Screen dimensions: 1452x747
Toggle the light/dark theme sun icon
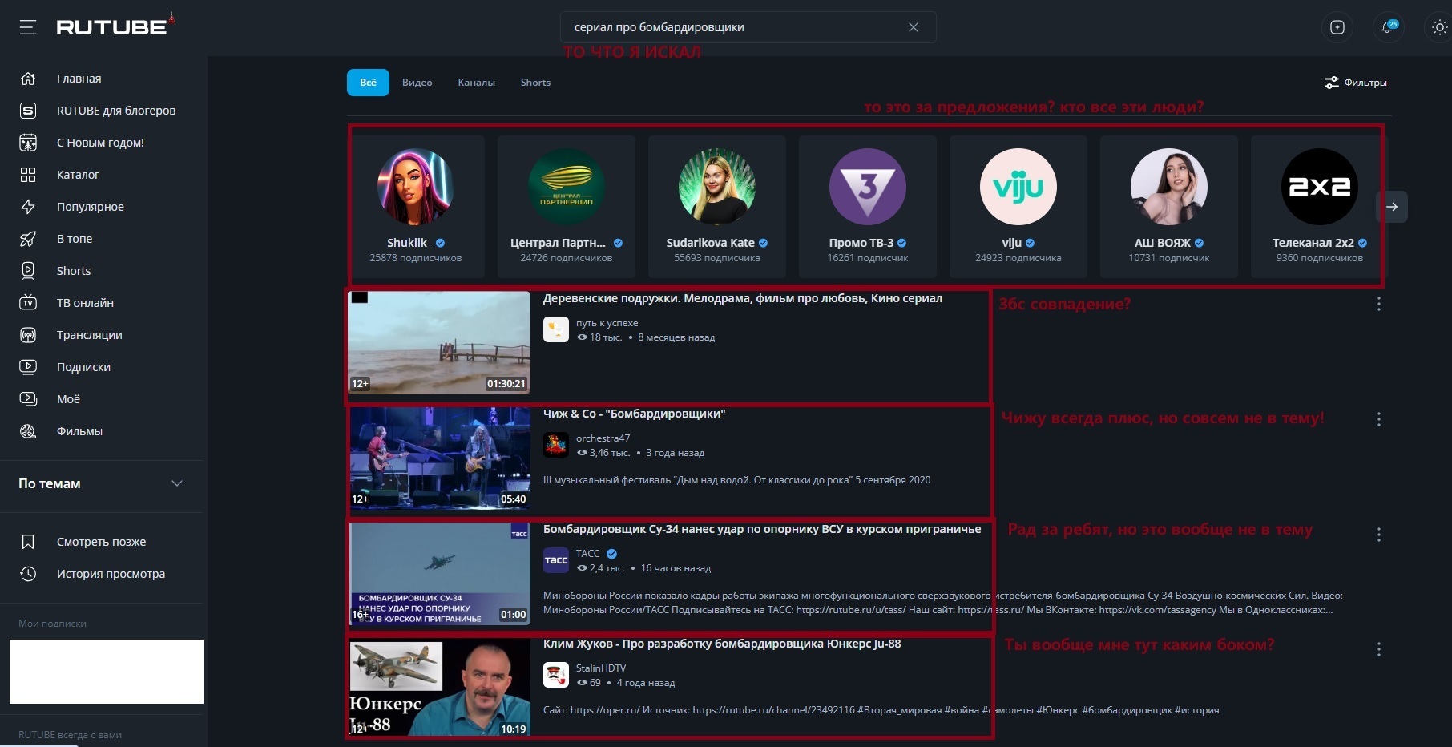pos(1439,27)
